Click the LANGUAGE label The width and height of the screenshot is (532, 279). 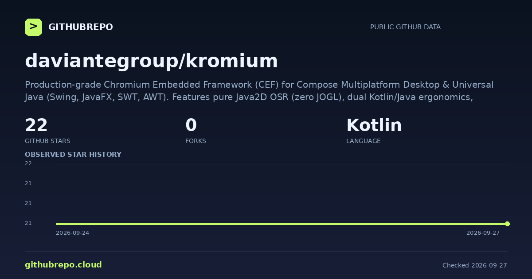point(363,141)
